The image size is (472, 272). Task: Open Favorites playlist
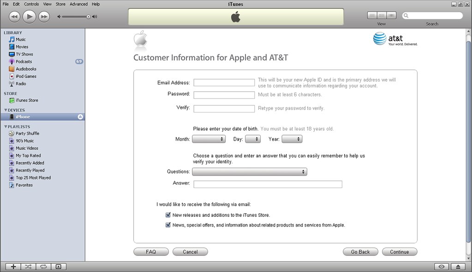coord(24,185)
